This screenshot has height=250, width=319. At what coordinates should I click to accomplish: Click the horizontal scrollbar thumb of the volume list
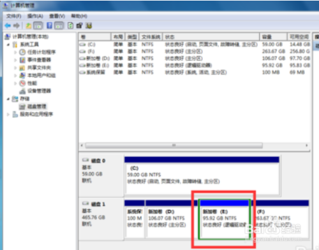click(174, 146)
